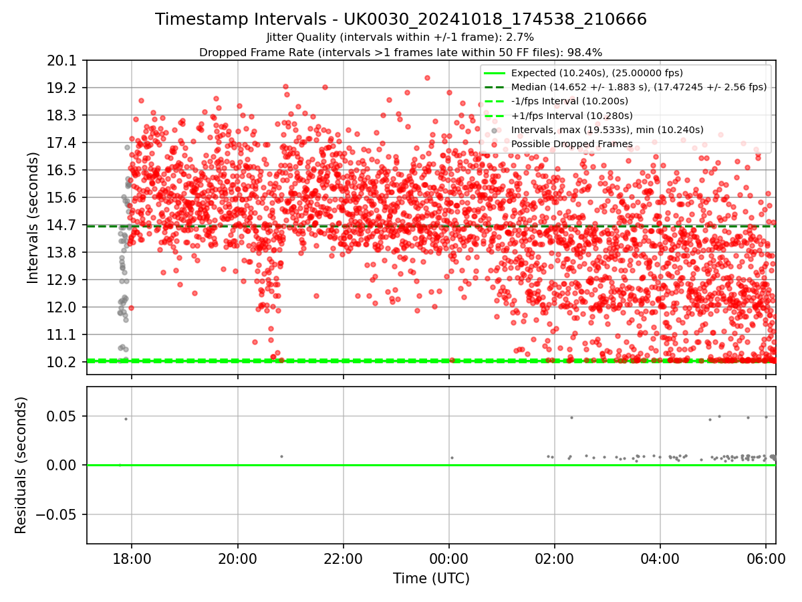The width and height of the screenshot is (802, 602).
Task: Click the Expected (10.240s) legend entry
Action: pyautogui.click(x=597, y=74)
